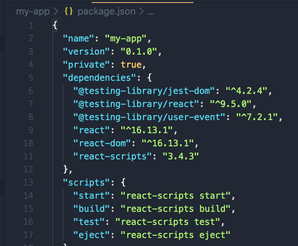This screenshot has height=246, width=298.
Task: Click line number 1 in gutter
Action: click(x=31, y=25)
